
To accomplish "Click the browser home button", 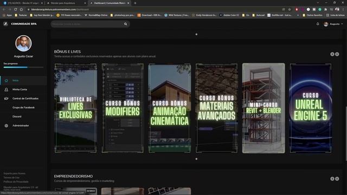I will [21, 10].
